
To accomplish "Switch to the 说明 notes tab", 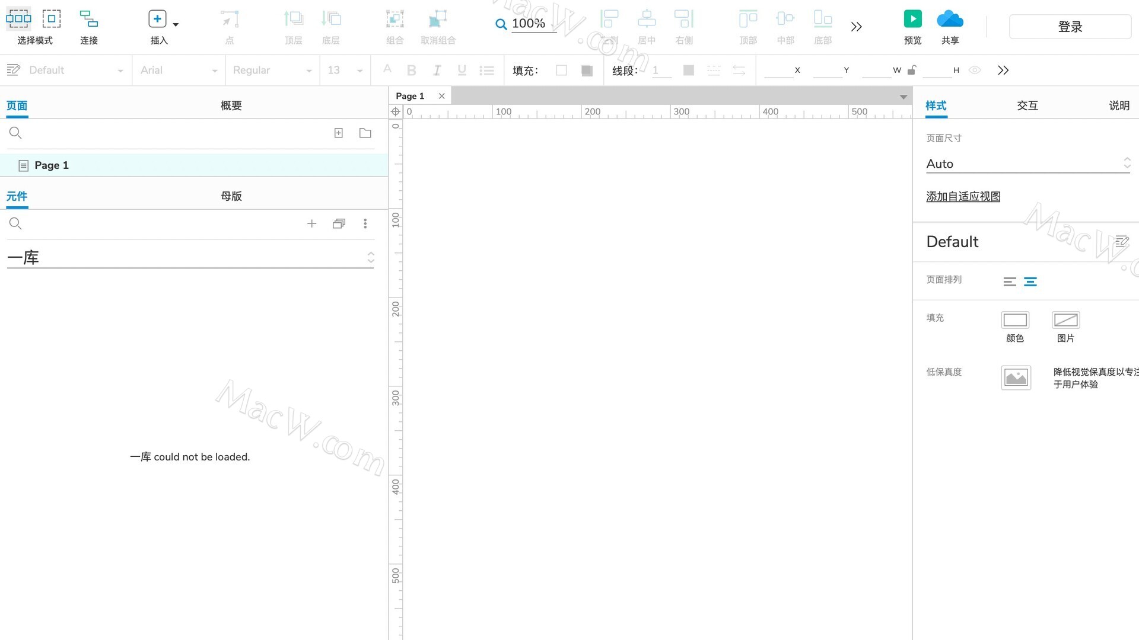I will click(x=1119, y=105).
